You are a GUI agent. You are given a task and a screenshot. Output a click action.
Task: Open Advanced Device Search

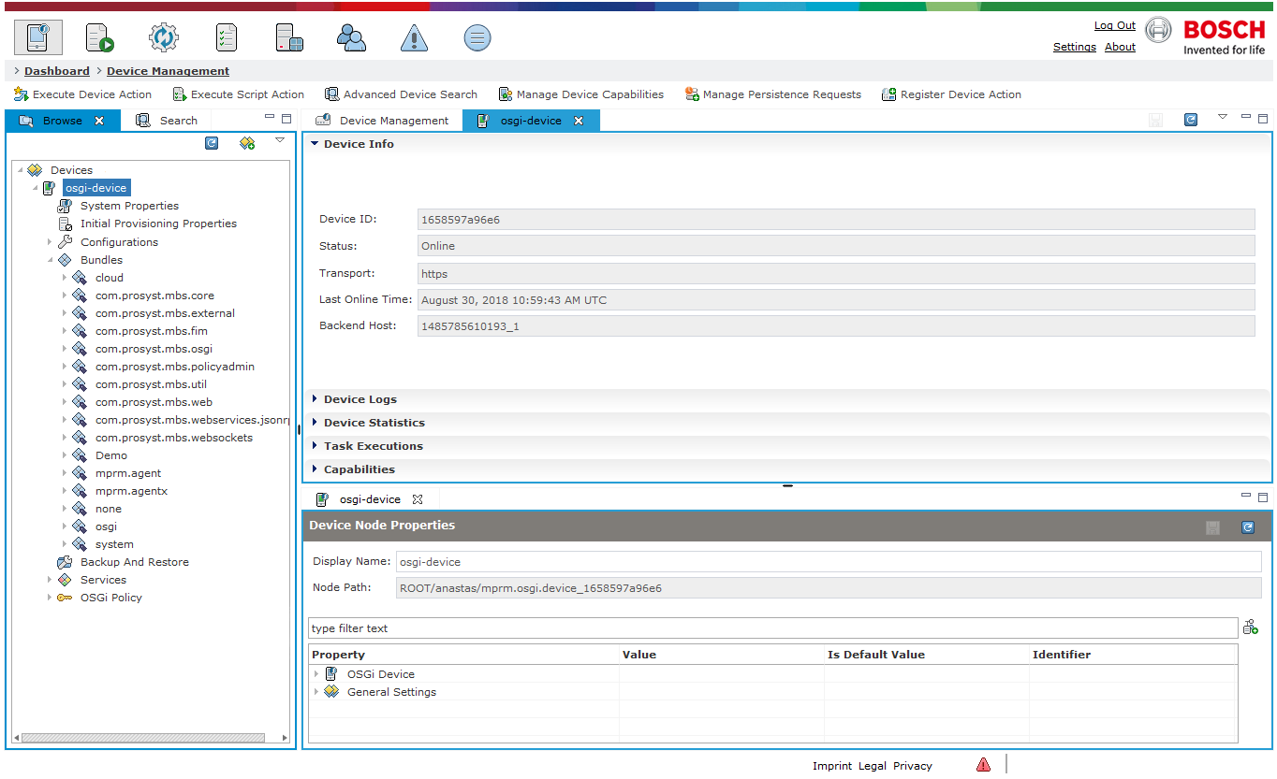401,94
